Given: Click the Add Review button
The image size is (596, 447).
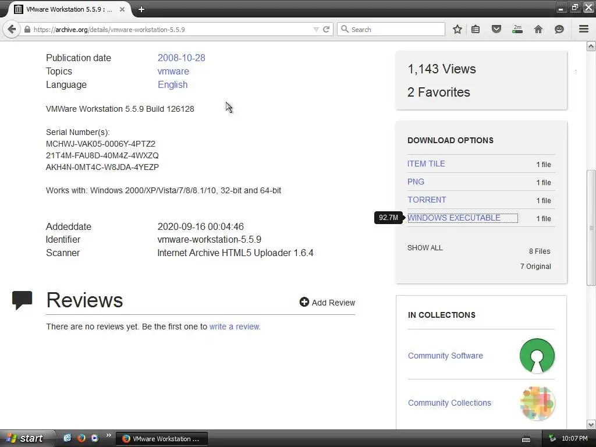Looking at the screenshot, I should pos(327,303).
